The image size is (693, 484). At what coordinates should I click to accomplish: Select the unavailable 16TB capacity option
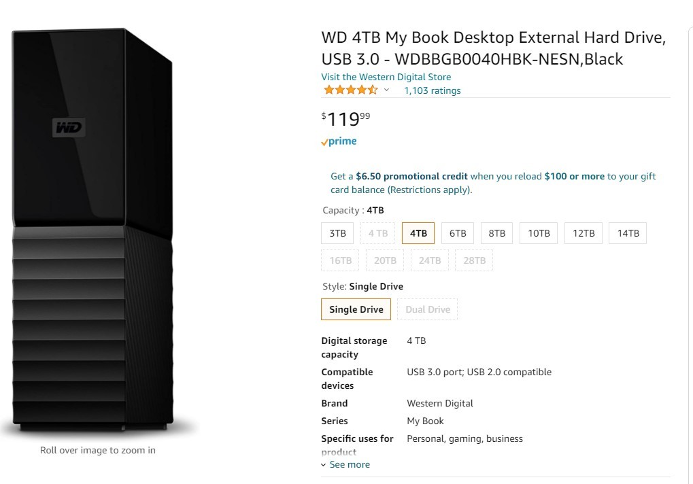click(340, 260)
